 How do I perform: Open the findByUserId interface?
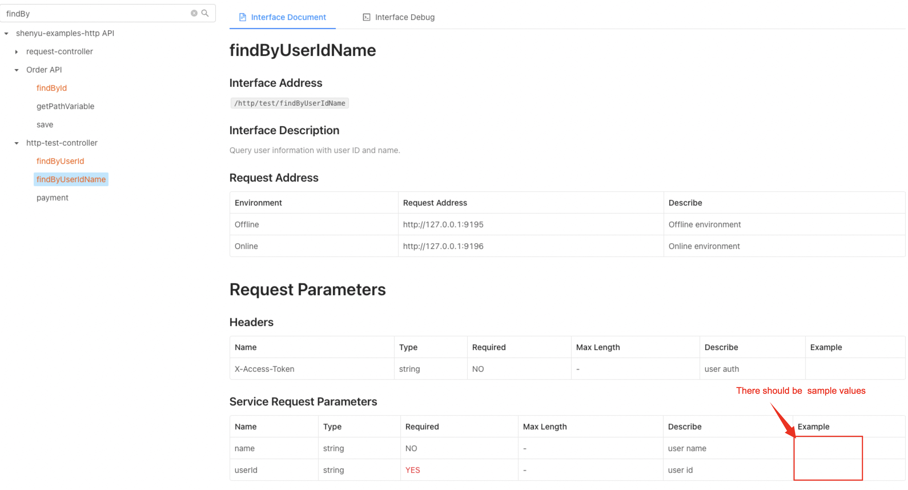(x=60, y=161)
